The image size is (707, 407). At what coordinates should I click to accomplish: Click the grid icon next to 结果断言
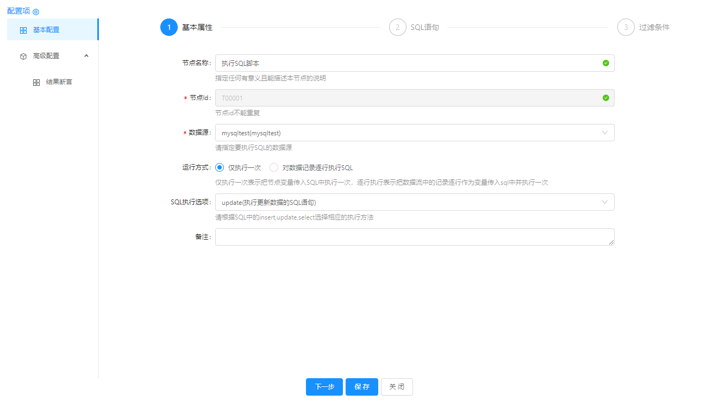click(36, 83)
